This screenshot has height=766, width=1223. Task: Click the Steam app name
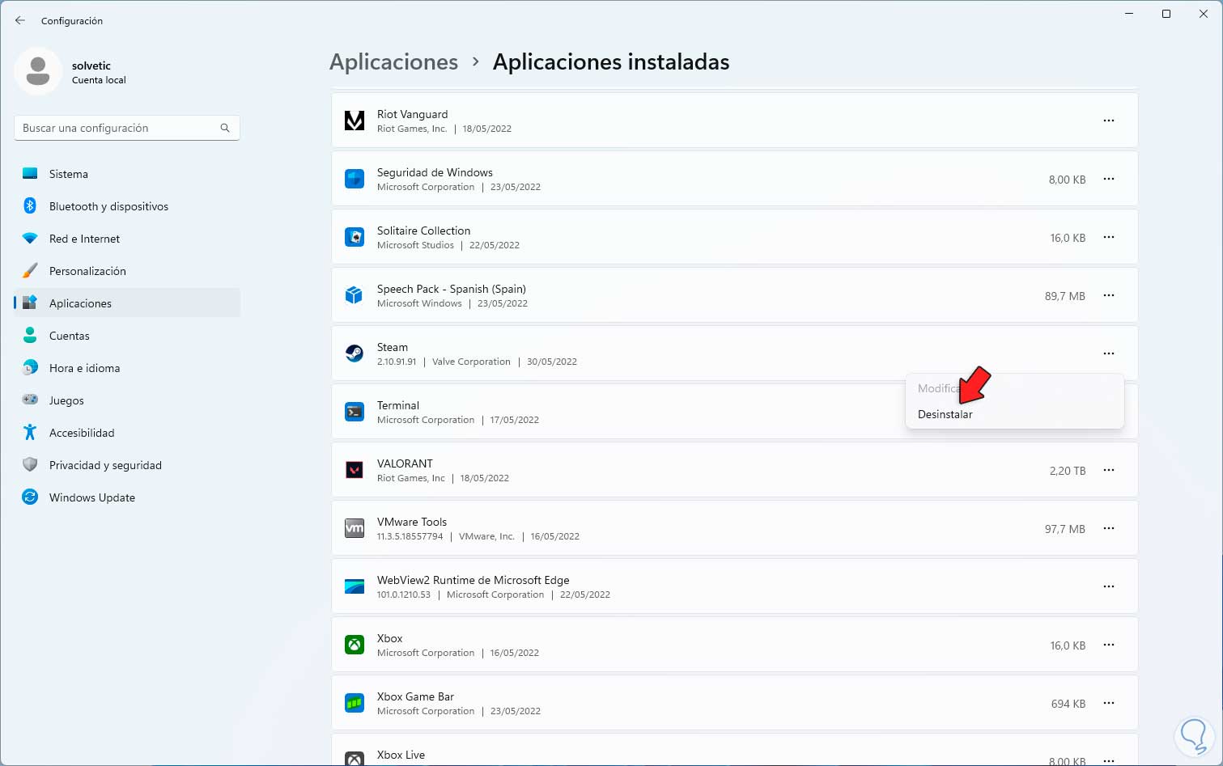tap(393, 347)
